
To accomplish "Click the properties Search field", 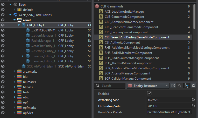I will pyautogui.click(x=111, y=86).
